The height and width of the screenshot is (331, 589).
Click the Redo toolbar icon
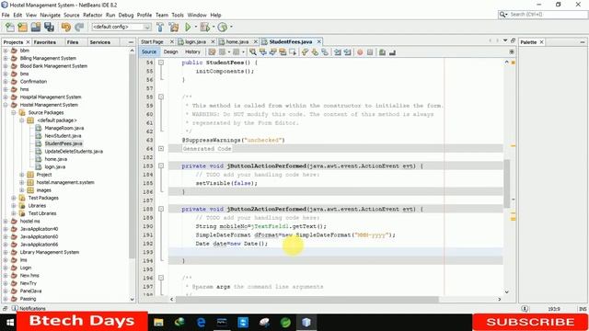point(79,27)
